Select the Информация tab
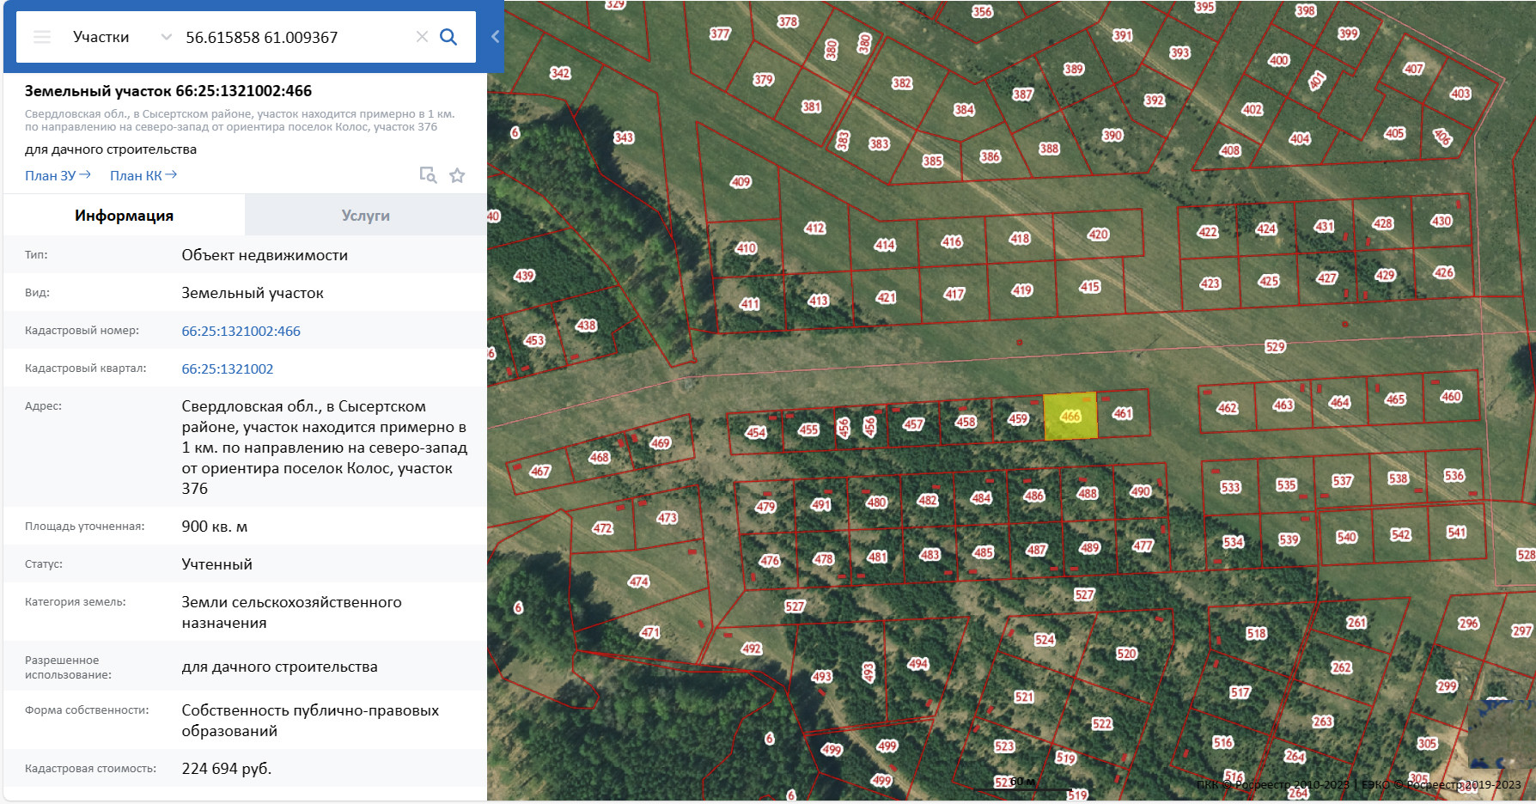1536x804 pixels. pos(124,216)
